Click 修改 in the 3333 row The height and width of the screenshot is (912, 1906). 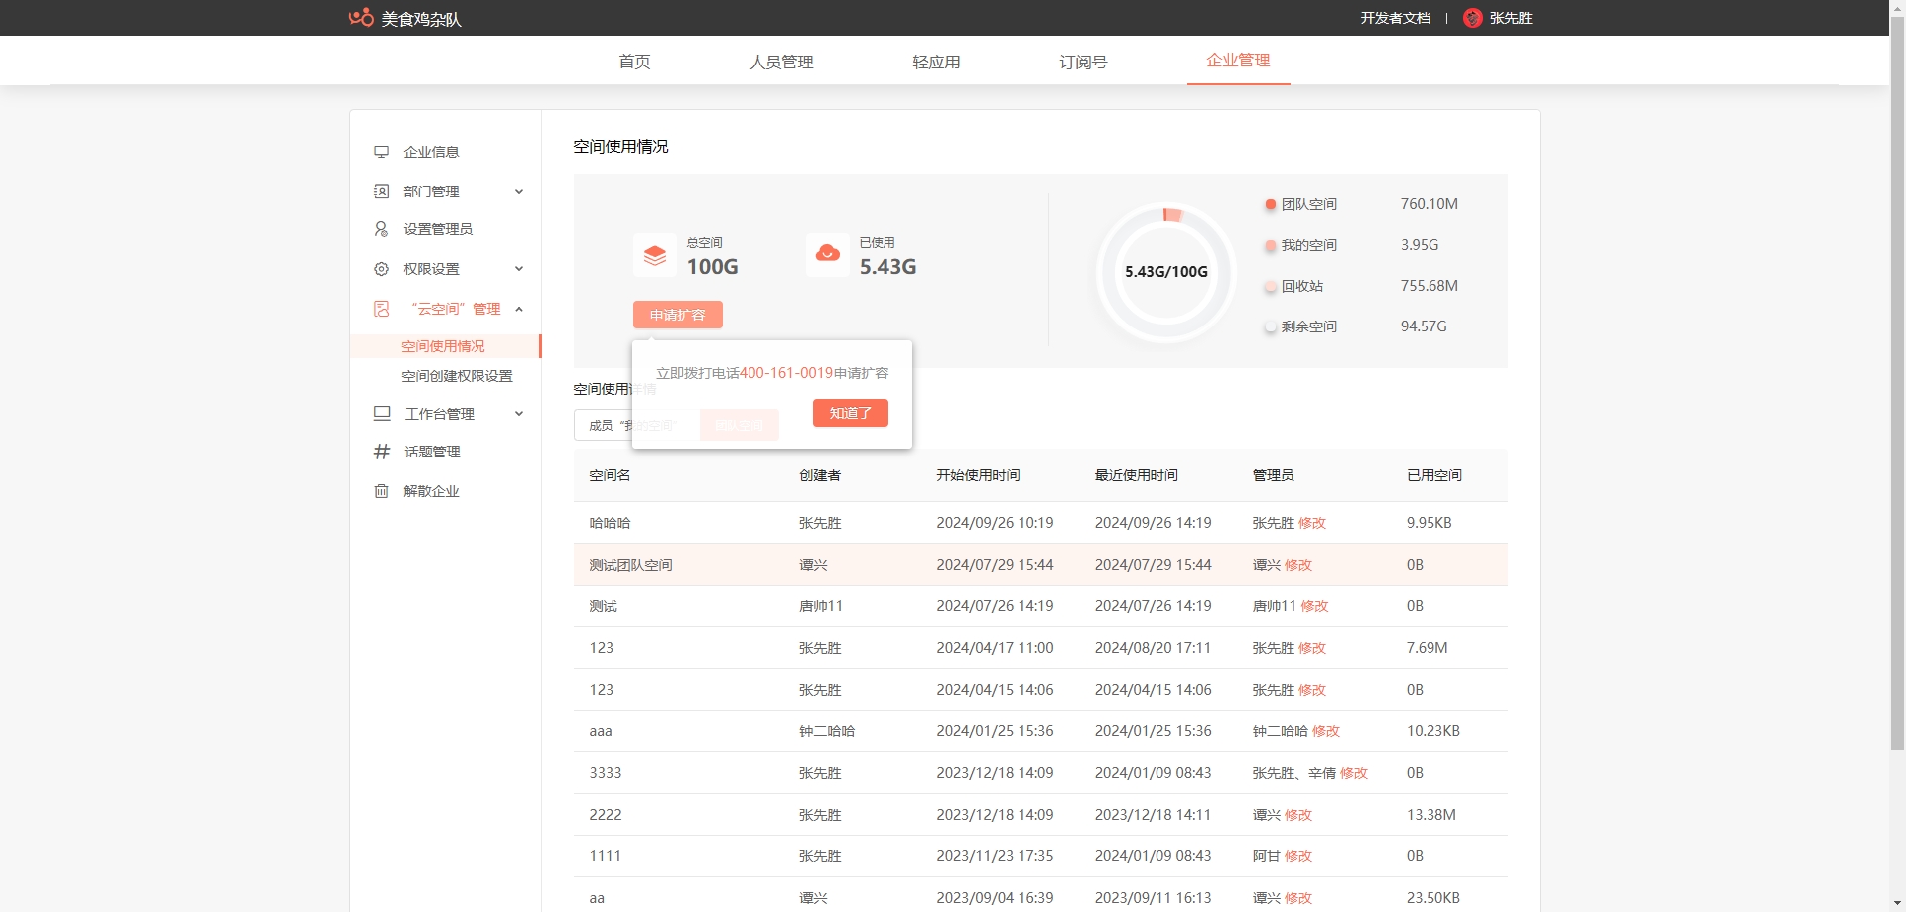[1354, 773]
